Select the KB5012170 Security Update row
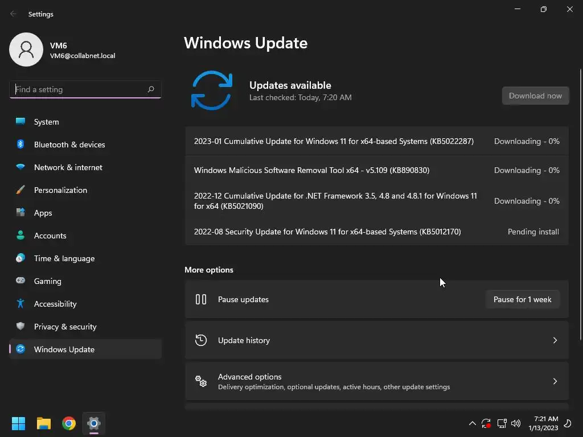The image size is (583, 437). [x=377, y=232]
